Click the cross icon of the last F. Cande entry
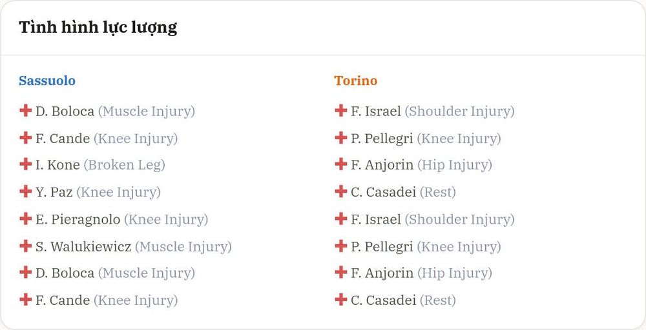 tap(26, 300)
